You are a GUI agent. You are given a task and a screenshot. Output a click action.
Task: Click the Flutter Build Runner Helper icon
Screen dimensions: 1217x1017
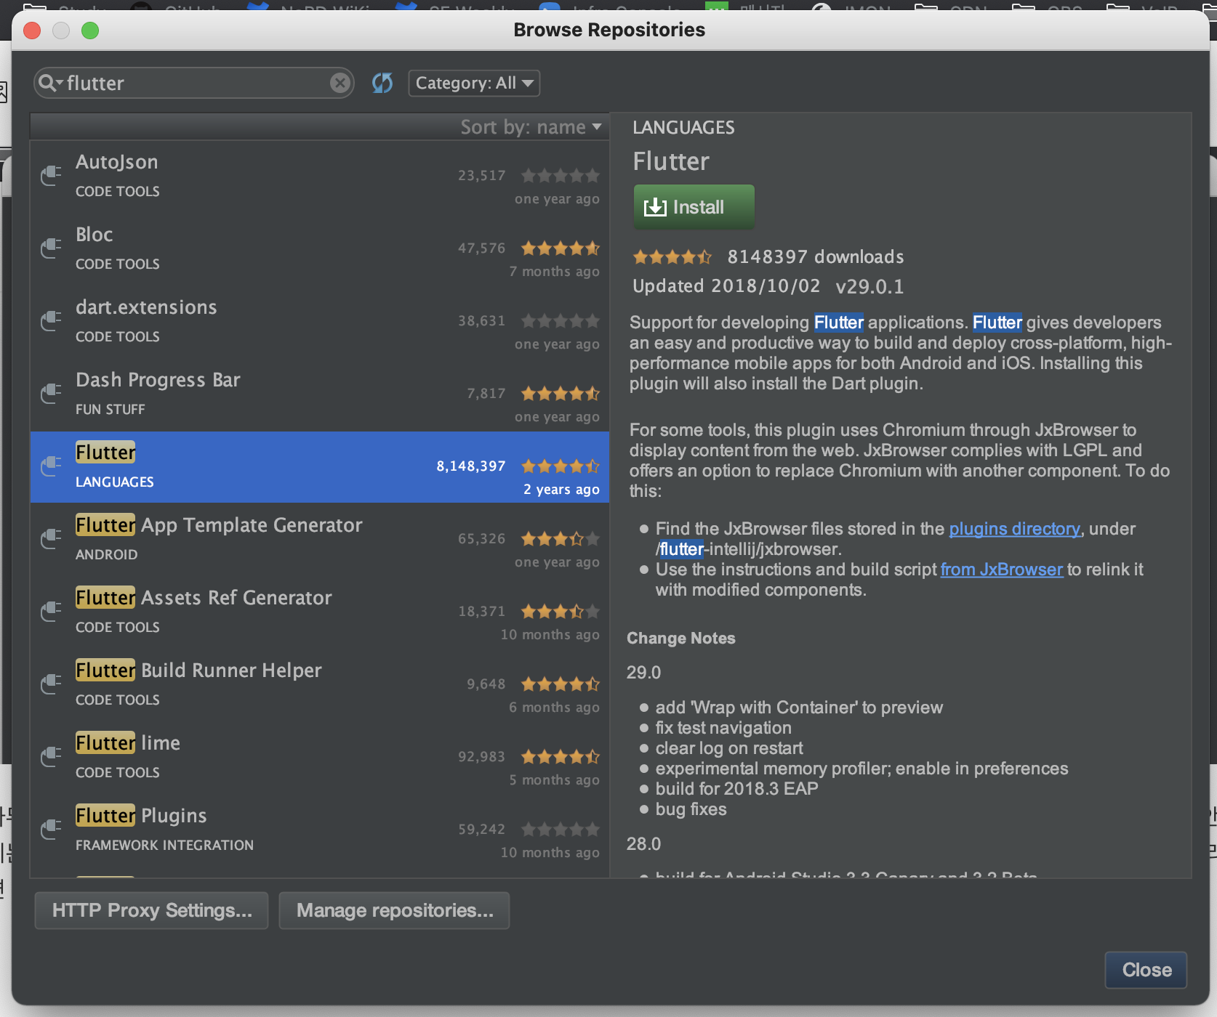50,684
